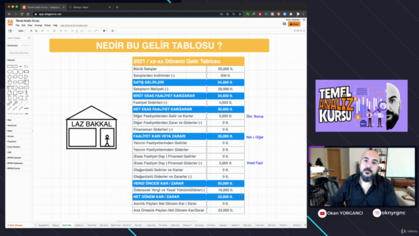Open fill color tool
Image resolution: width=419 pixels, height=236 pixels.
click(x=72, y=31)
